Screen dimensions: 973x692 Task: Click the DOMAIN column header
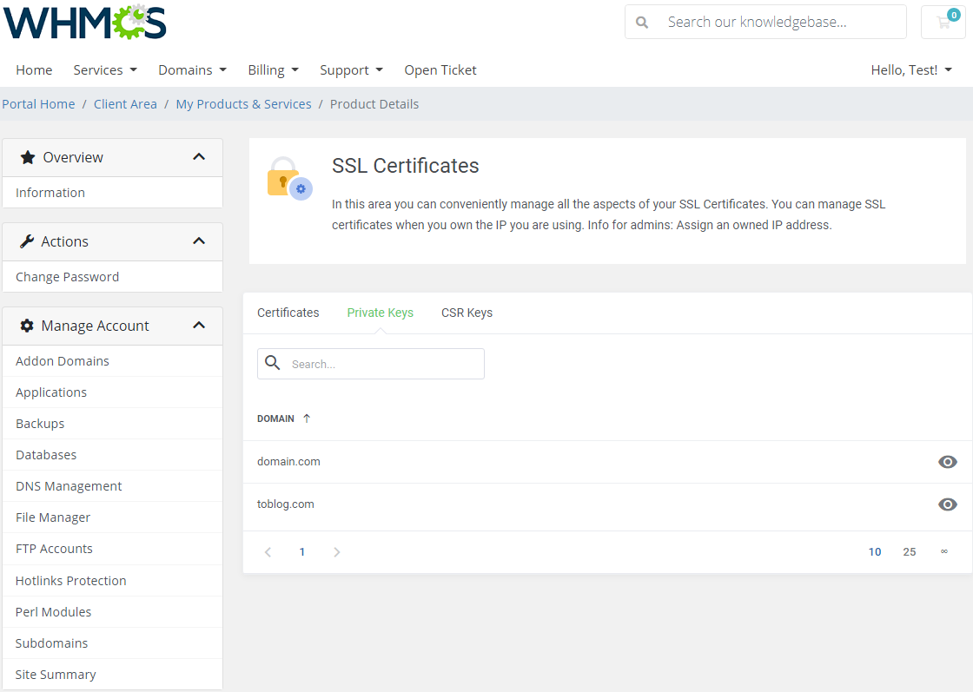pos(275,418)
